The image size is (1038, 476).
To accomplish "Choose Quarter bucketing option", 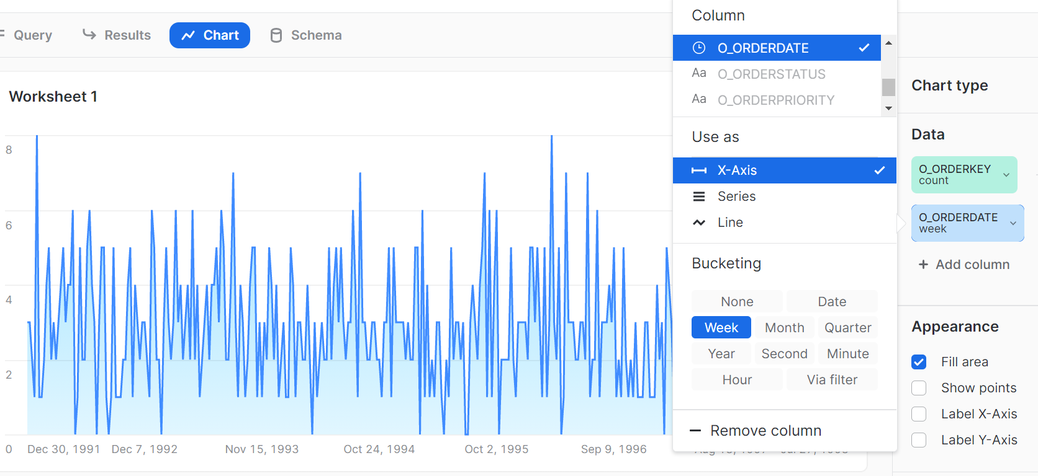I will pos(847,328).
